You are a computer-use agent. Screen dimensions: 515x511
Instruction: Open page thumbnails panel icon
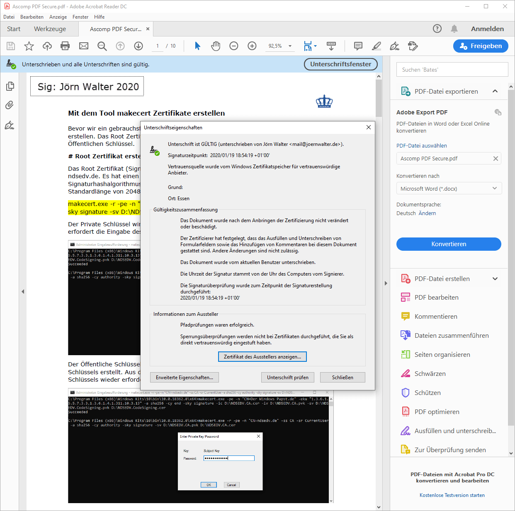[x=10, y=86]
